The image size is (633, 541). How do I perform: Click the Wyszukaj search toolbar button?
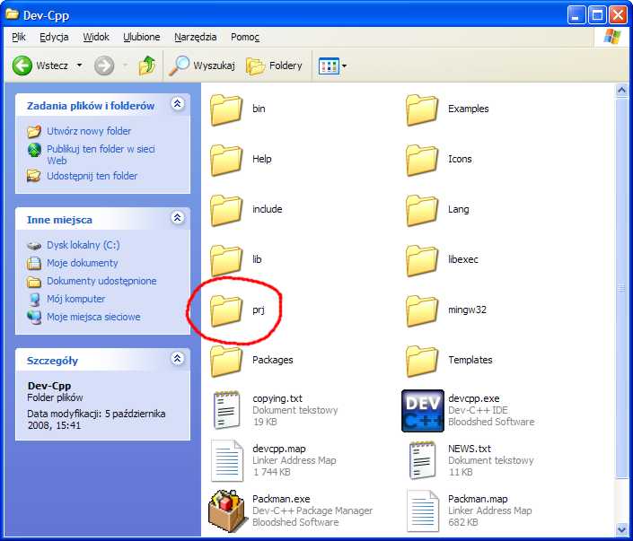click(x=203, y=65)
